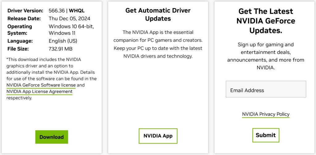Viewport: 316px width, 155px height.
Task: Open the NVIDIA GeForce Software license link
Action: (x=41, y=85)
